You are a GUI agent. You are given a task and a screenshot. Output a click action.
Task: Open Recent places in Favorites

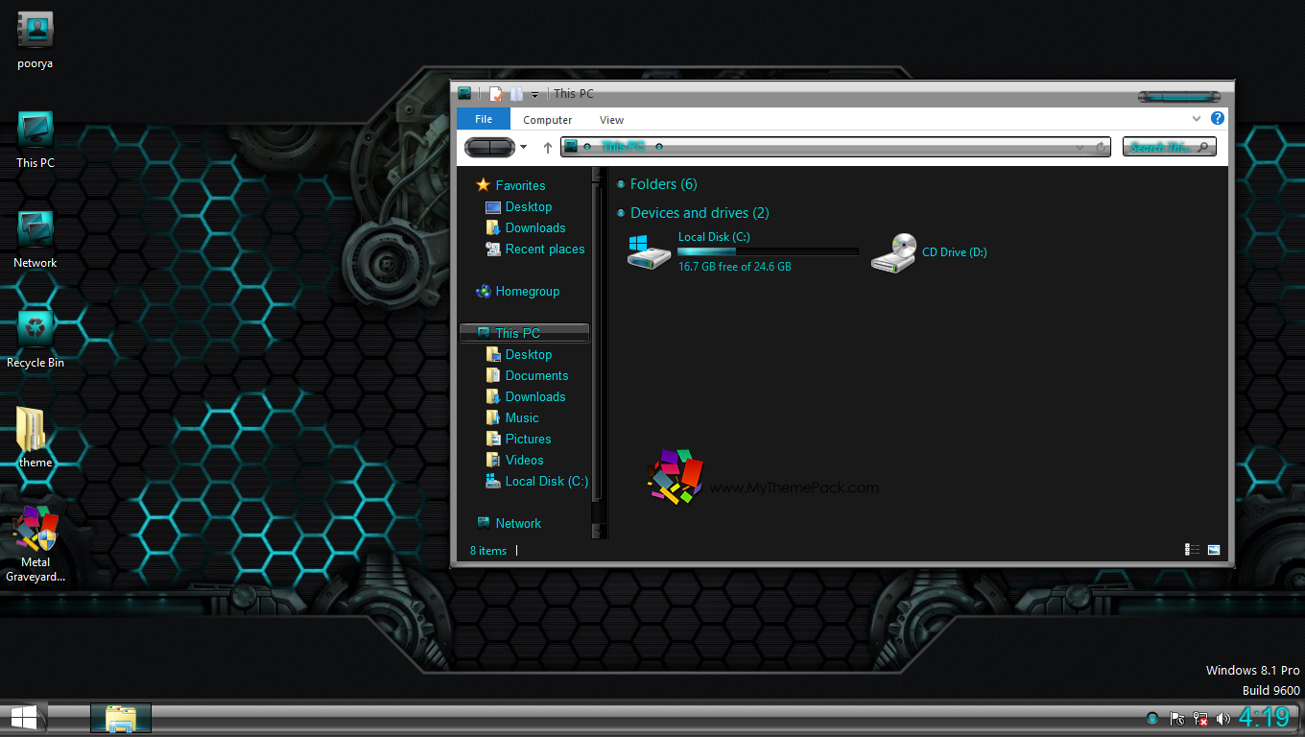click(545, 249)
